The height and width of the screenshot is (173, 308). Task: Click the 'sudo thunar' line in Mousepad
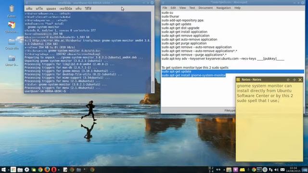click(170, 16)
